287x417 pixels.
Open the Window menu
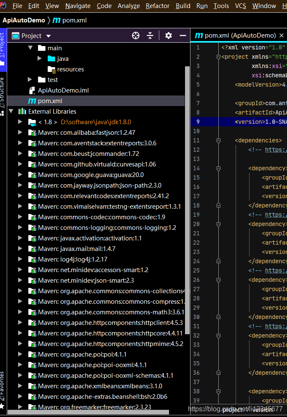pyautogui.click(x=264, y=6)
